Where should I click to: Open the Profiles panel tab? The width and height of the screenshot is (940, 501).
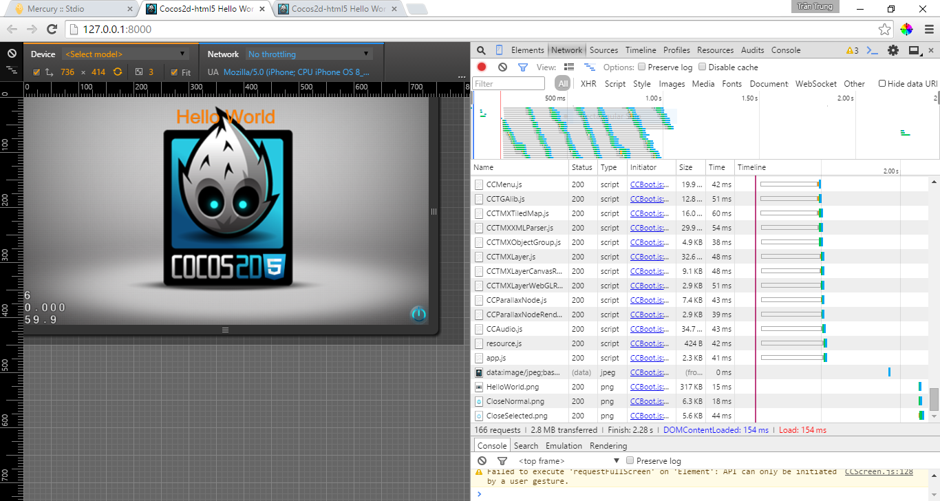click(676, 50)
